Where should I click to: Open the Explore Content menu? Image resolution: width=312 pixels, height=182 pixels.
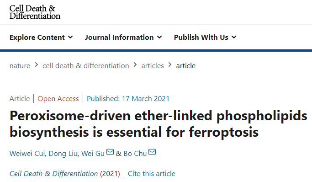point(41,37)
